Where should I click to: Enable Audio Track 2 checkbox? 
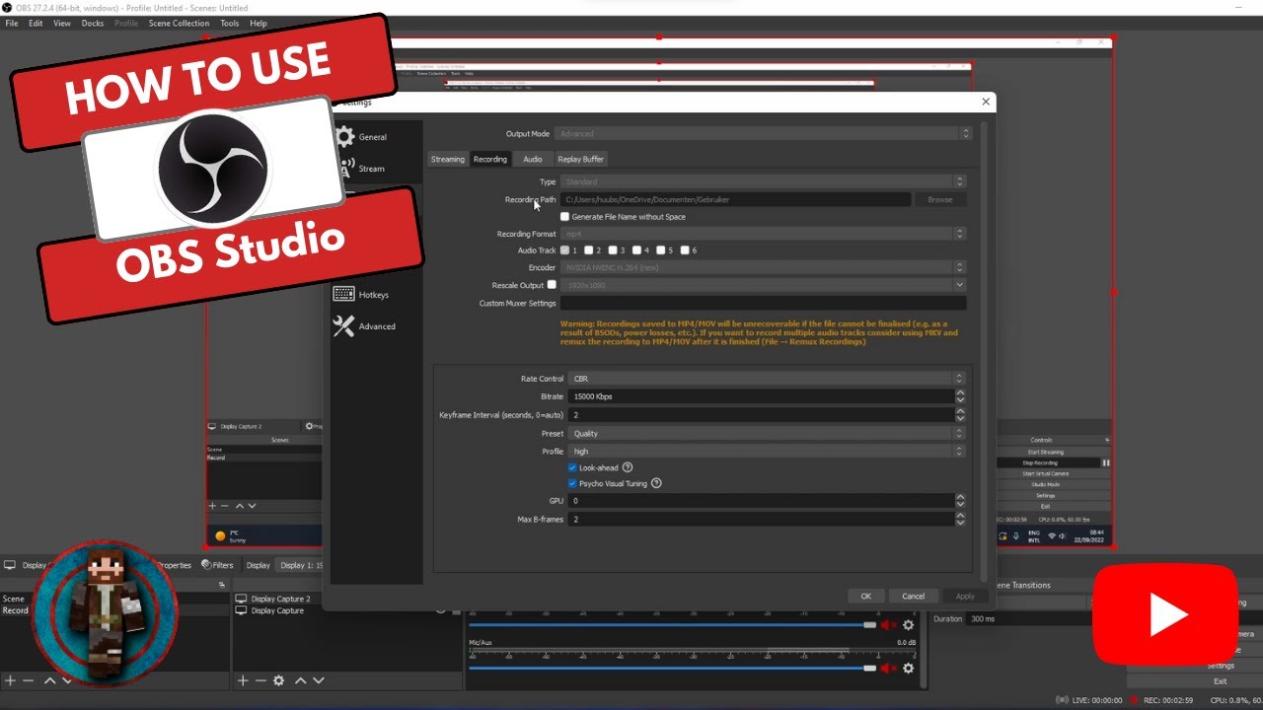588,250
